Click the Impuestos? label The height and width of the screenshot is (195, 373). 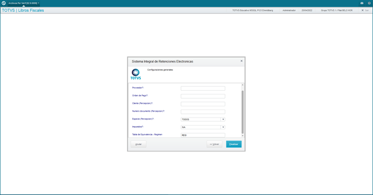click(138, 127)
